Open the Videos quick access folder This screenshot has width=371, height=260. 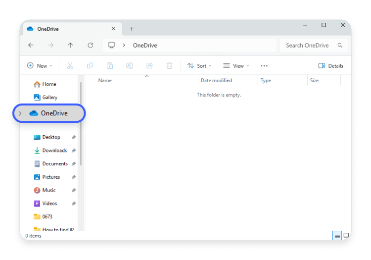pyautogui.click(x=46, y=204)
